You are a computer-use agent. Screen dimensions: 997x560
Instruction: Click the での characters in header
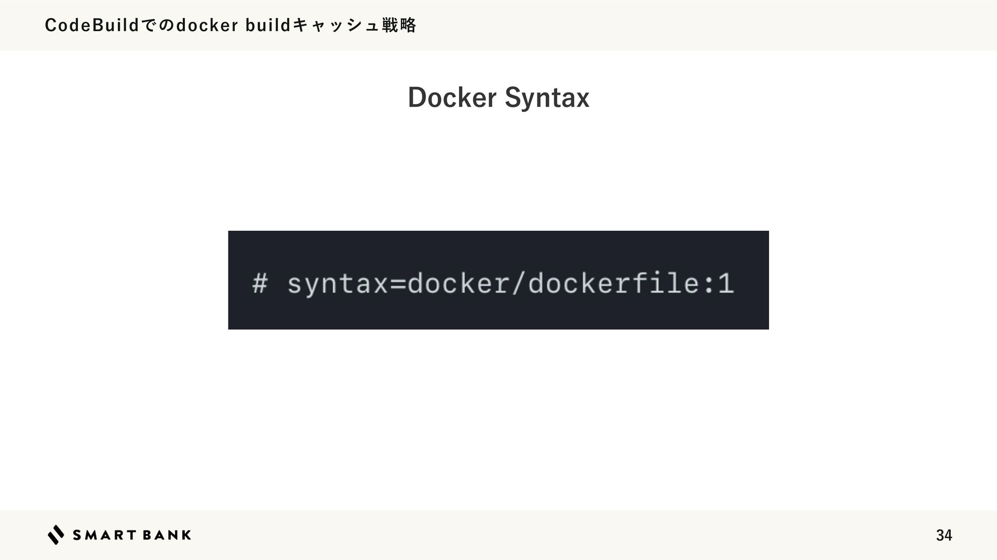coord(158,25)
